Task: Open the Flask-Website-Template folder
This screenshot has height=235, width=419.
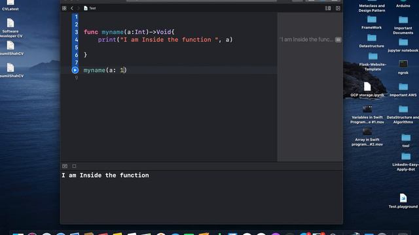Action: tap(373, 62)
